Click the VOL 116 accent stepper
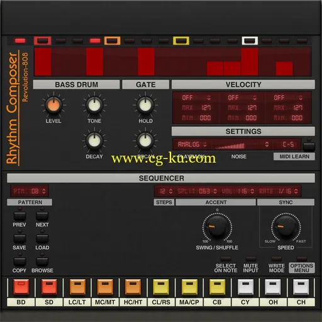This screenshot has width=322, height=322. [x=238, y=191]
